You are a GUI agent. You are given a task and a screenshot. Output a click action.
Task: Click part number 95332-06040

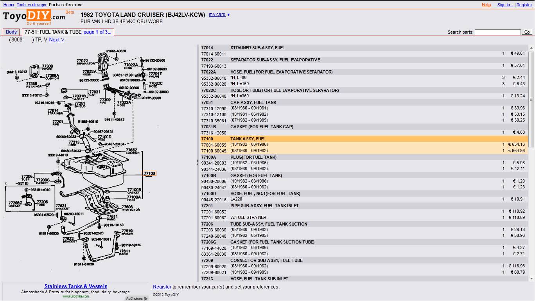(214, 96)
